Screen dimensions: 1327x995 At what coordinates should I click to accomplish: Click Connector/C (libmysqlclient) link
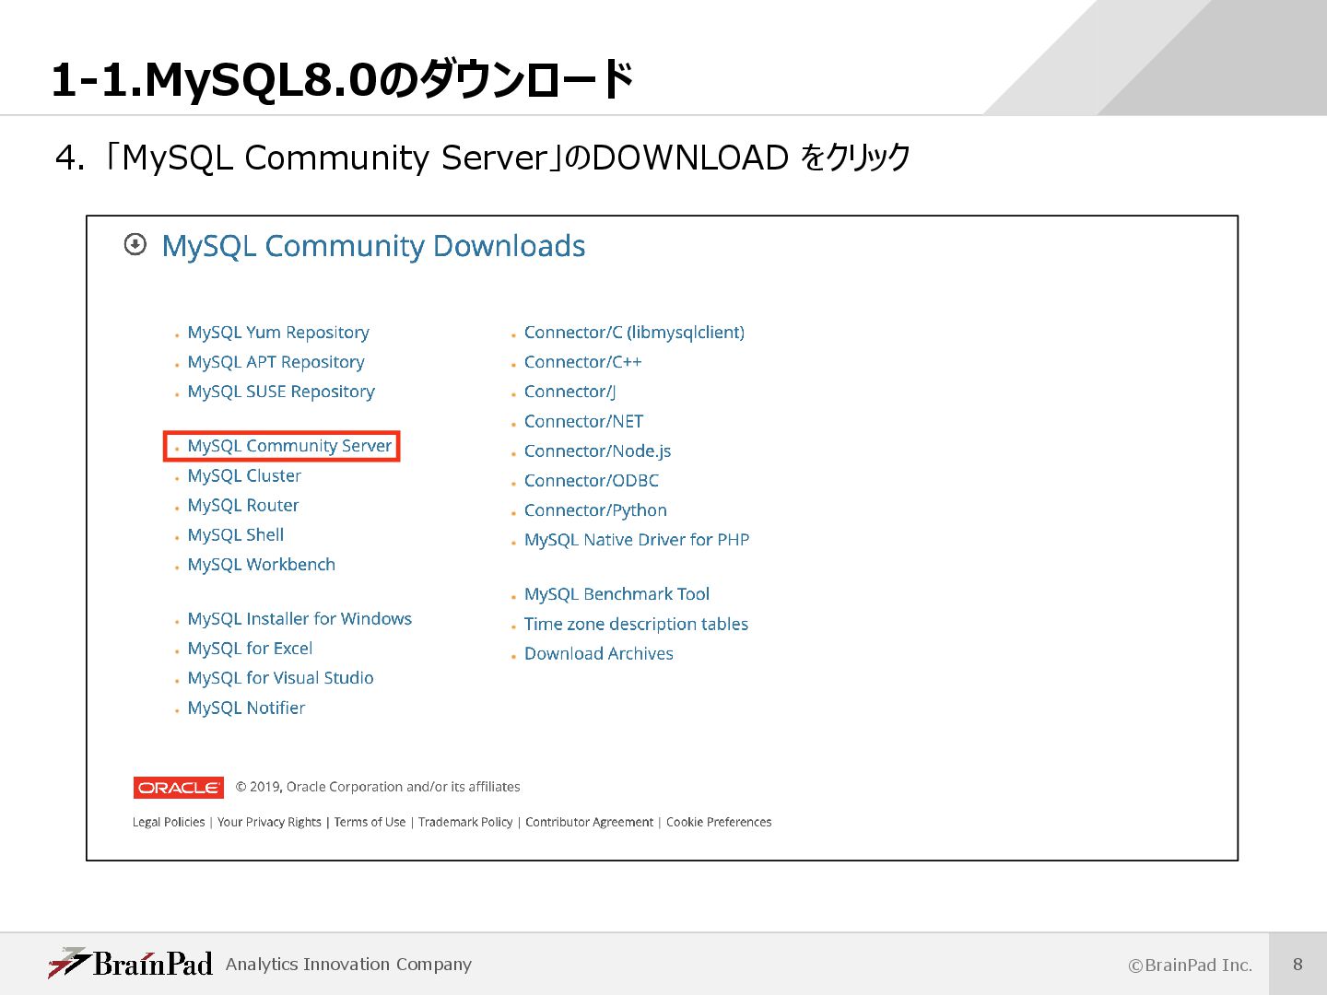(x=634, y=333)
